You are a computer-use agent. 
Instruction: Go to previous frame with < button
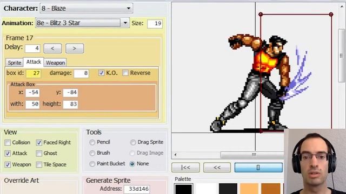[52, 48]
